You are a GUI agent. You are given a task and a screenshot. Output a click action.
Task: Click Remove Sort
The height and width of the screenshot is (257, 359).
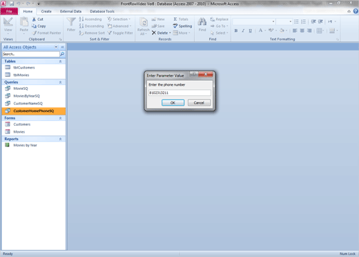tap(92, 33)
